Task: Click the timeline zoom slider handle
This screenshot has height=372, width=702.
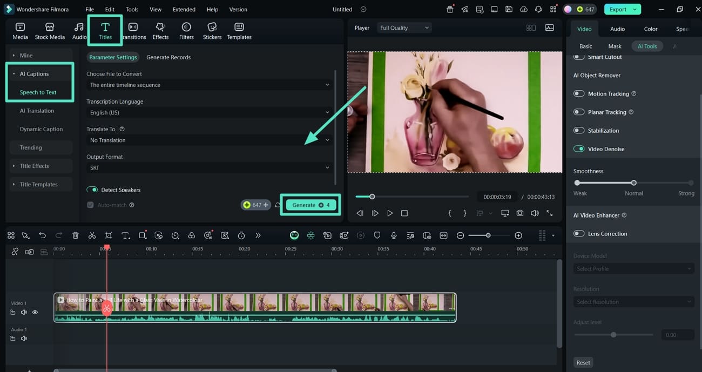Action: pos(488,235)
